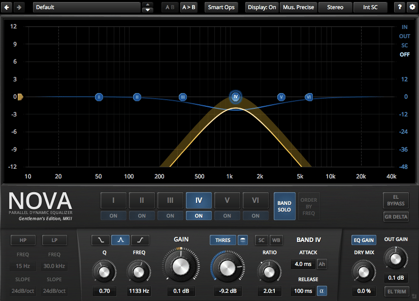Viewport: 419px width, 301px height.
Task: Click band I node on graph
Action: pyautogui.click(x=99, y=97)
